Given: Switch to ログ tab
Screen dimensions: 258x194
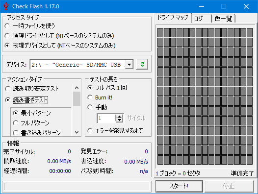Looking at the screenshot, I should [x=202, y=19].
